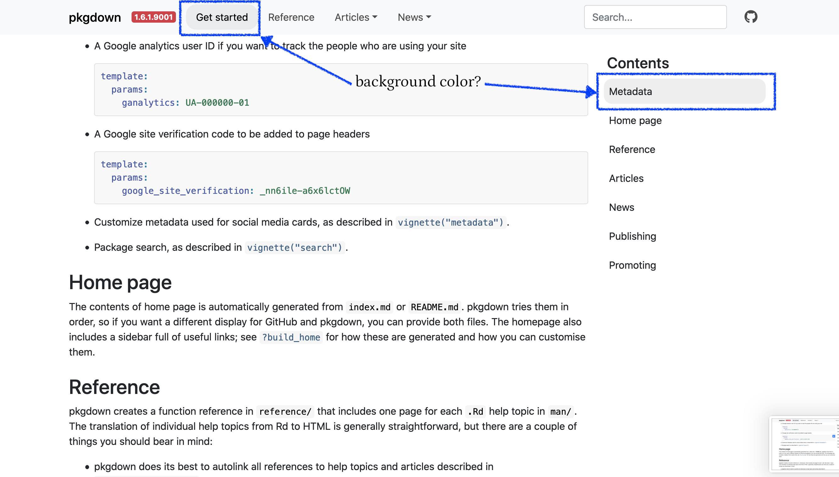Click into the Search input field
The width and height of the screenshot is (839, 477).
tap(655, 17)
